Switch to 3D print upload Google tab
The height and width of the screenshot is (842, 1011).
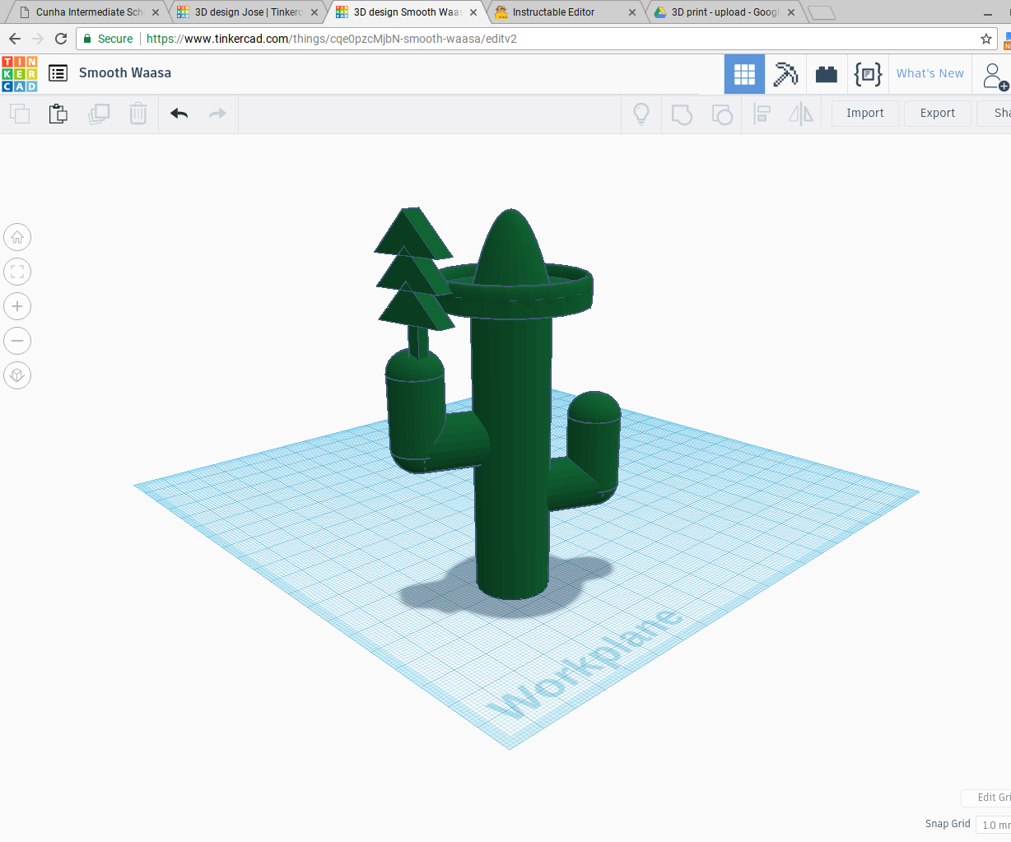point(723,12)
